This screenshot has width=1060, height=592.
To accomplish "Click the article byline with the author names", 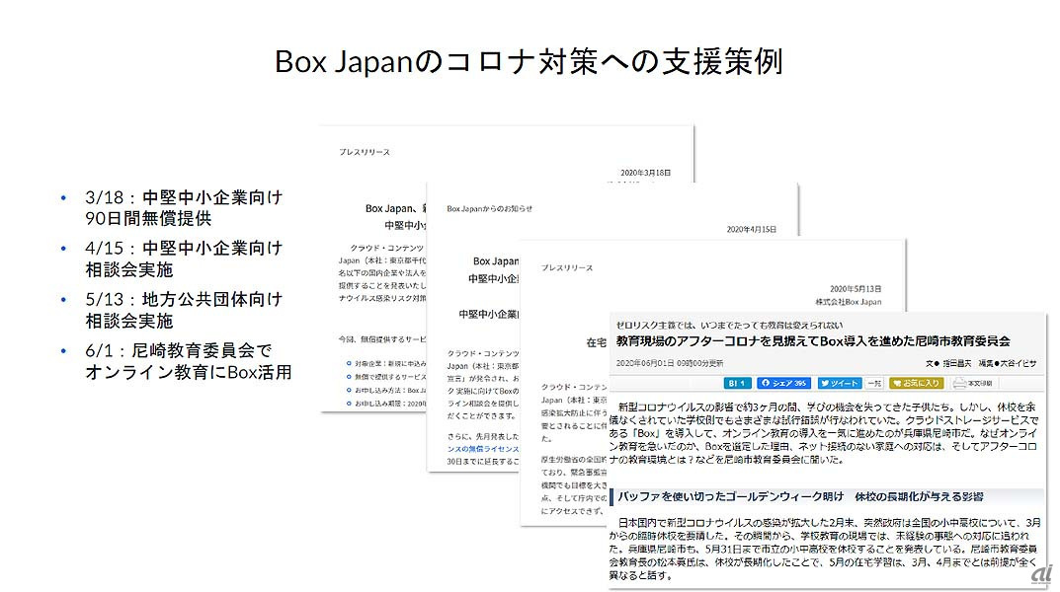I will [x=980, y=363].
